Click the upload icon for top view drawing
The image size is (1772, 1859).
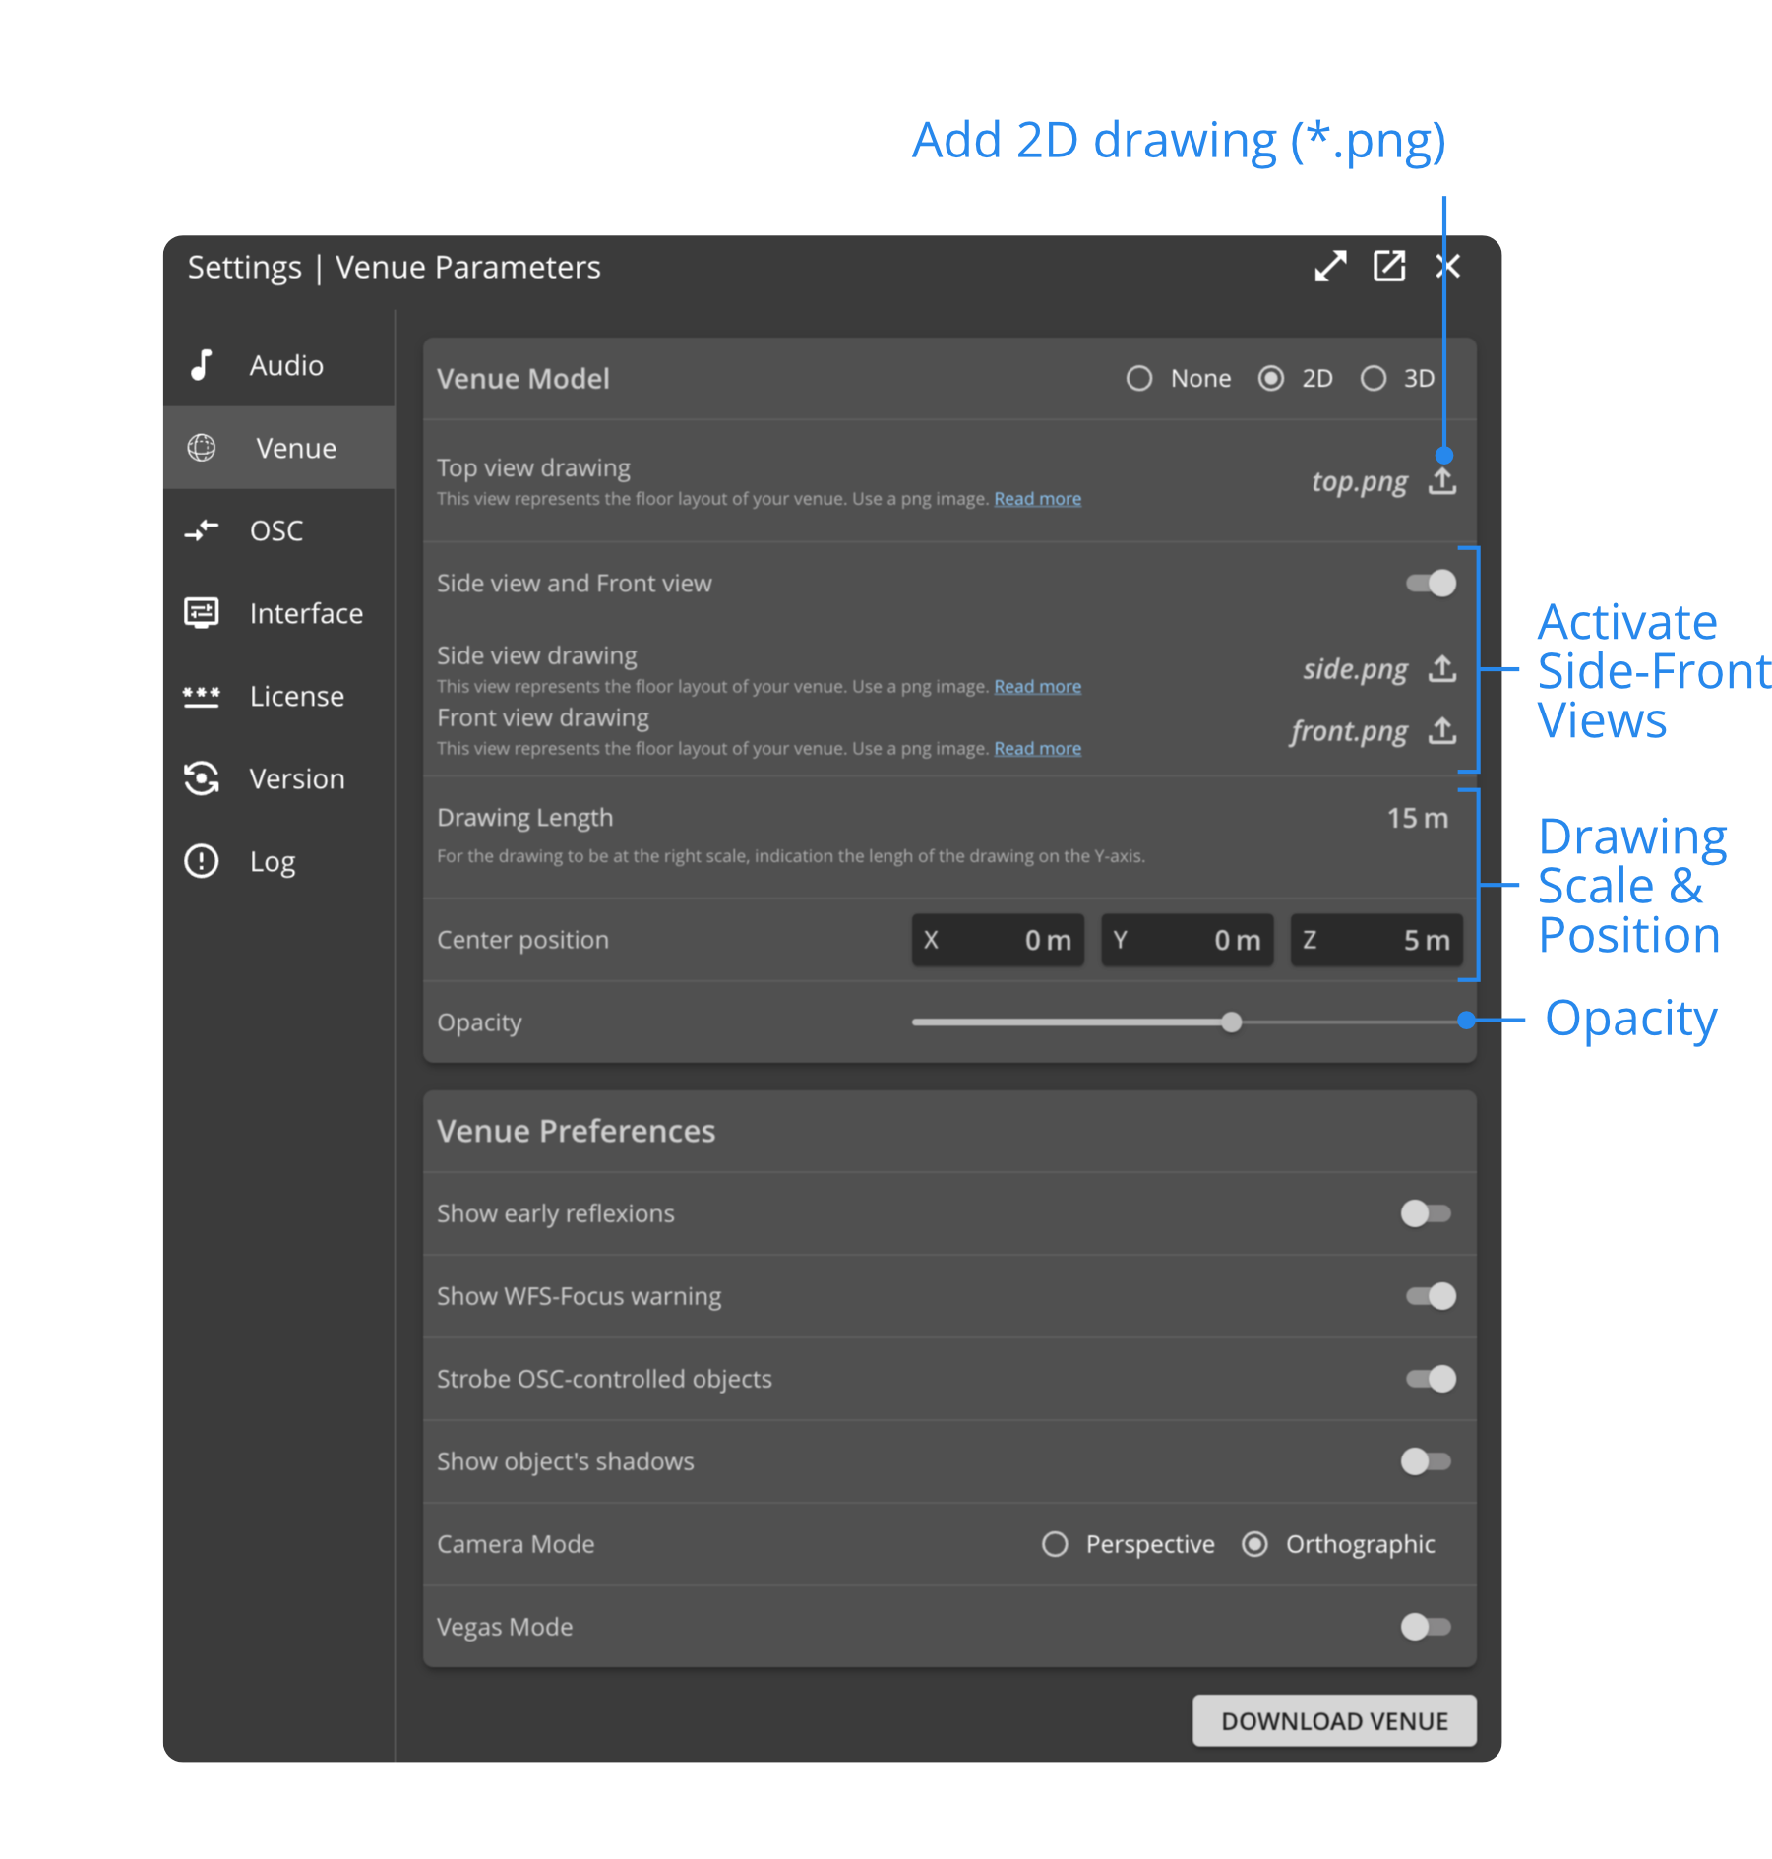1441,481
